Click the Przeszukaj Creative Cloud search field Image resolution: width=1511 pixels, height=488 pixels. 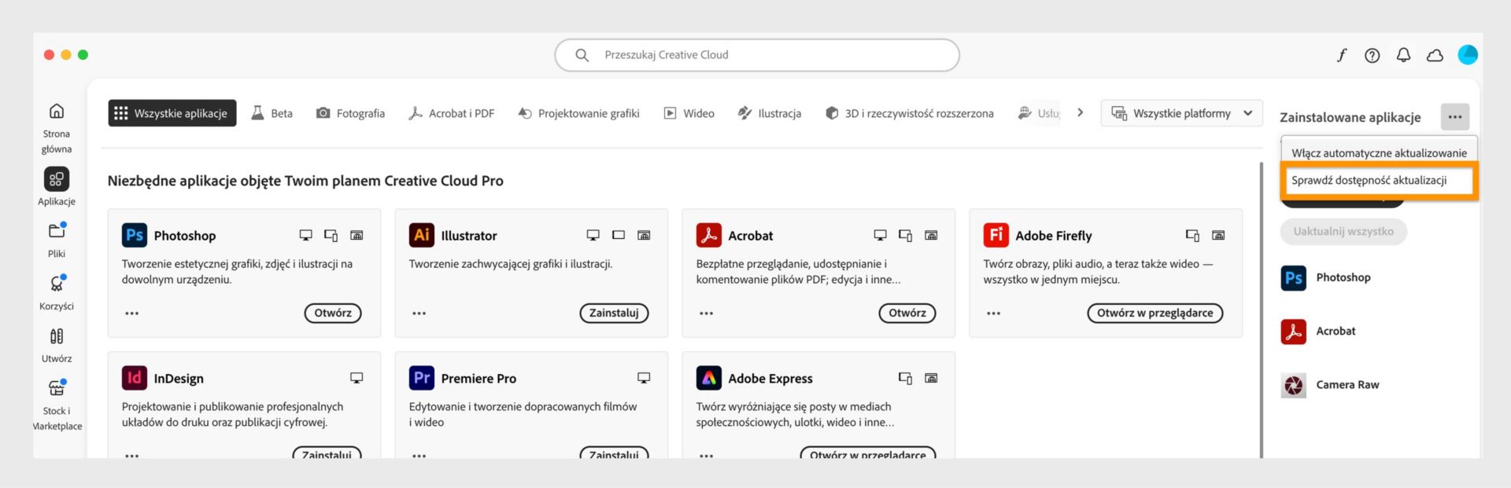755,55
